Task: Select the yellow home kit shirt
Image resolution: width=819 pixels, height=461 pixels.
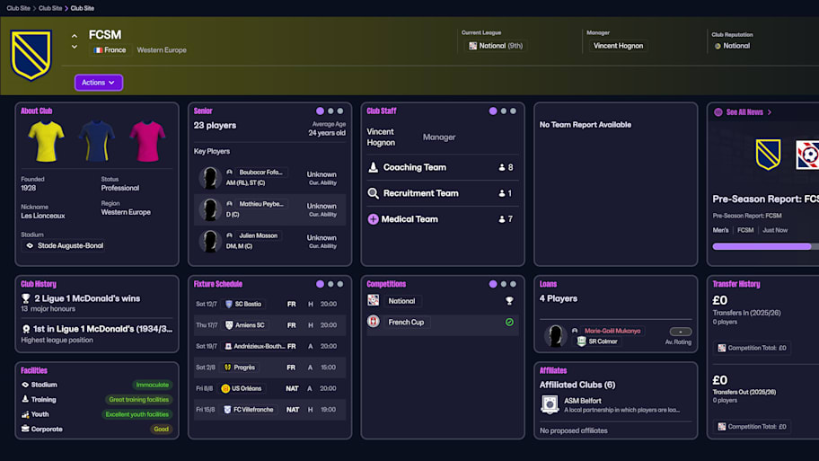Action: (46, 141)
